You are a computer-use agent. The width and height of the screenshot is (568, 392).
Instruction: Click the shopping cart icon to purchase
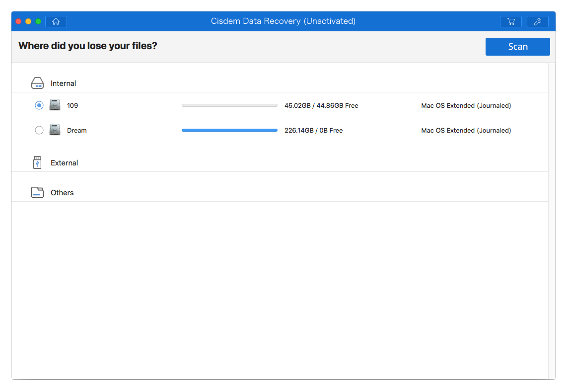coord(510,21)
